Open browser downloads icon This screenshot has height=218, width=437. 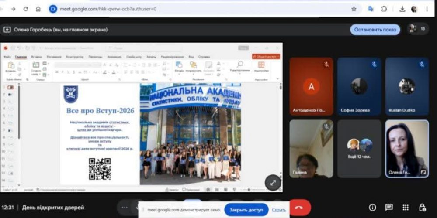tap(402, 9)
